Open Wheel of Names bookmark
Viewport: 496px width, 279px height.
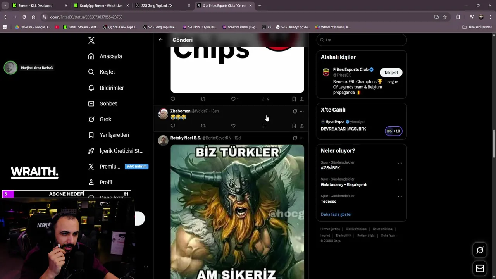[332, 27]
